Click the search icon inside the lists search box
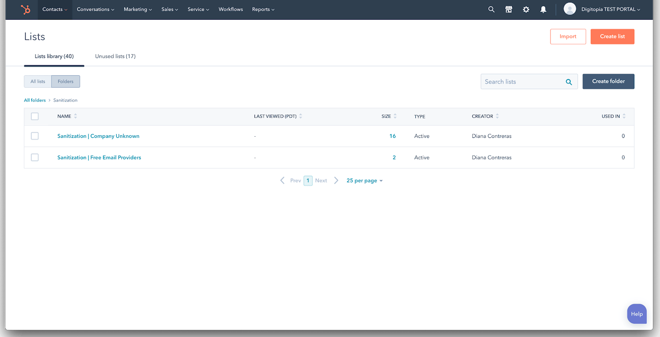Viewport: 660px width, 337px height. [x=568, y=81]
